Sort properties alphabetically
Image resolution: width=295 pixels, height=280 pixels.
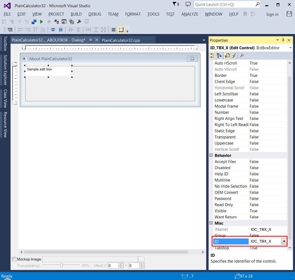tap(219, 55)
